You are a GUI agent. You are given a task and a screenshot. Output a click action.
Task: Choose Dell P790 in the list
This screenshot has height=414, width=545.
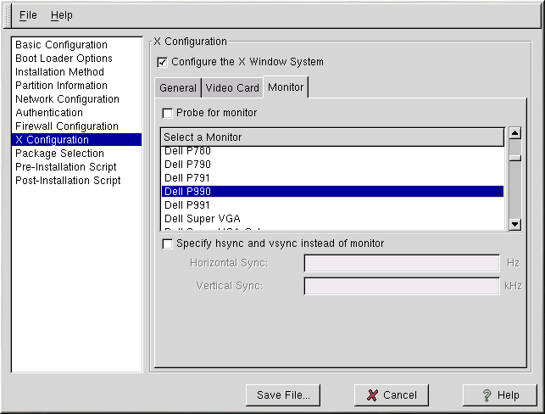point(187,165)
